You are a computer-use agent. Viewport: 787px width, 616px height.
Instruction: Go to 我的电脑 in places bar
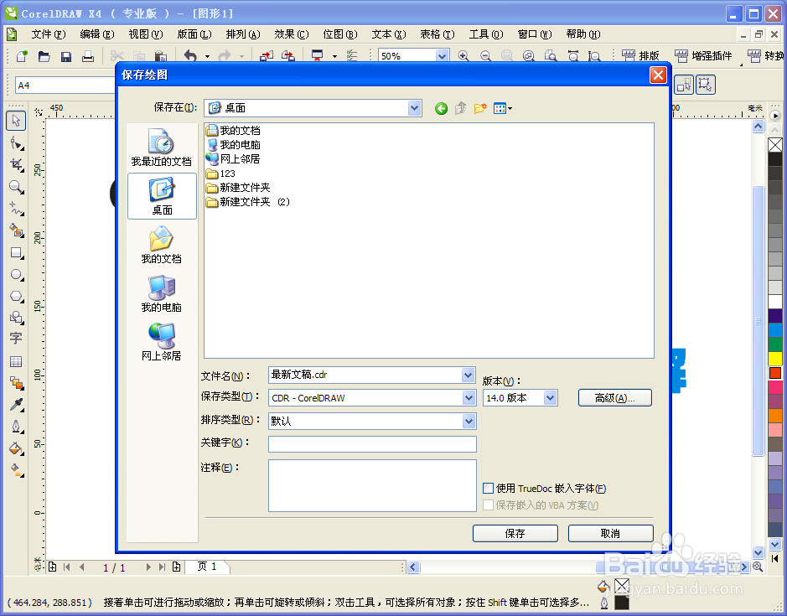point(162,293)
